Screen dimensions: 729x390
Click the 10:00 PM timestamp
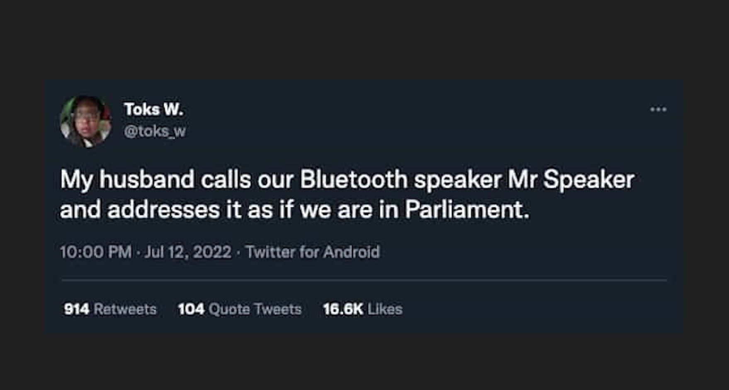click(x=96, y=252)
